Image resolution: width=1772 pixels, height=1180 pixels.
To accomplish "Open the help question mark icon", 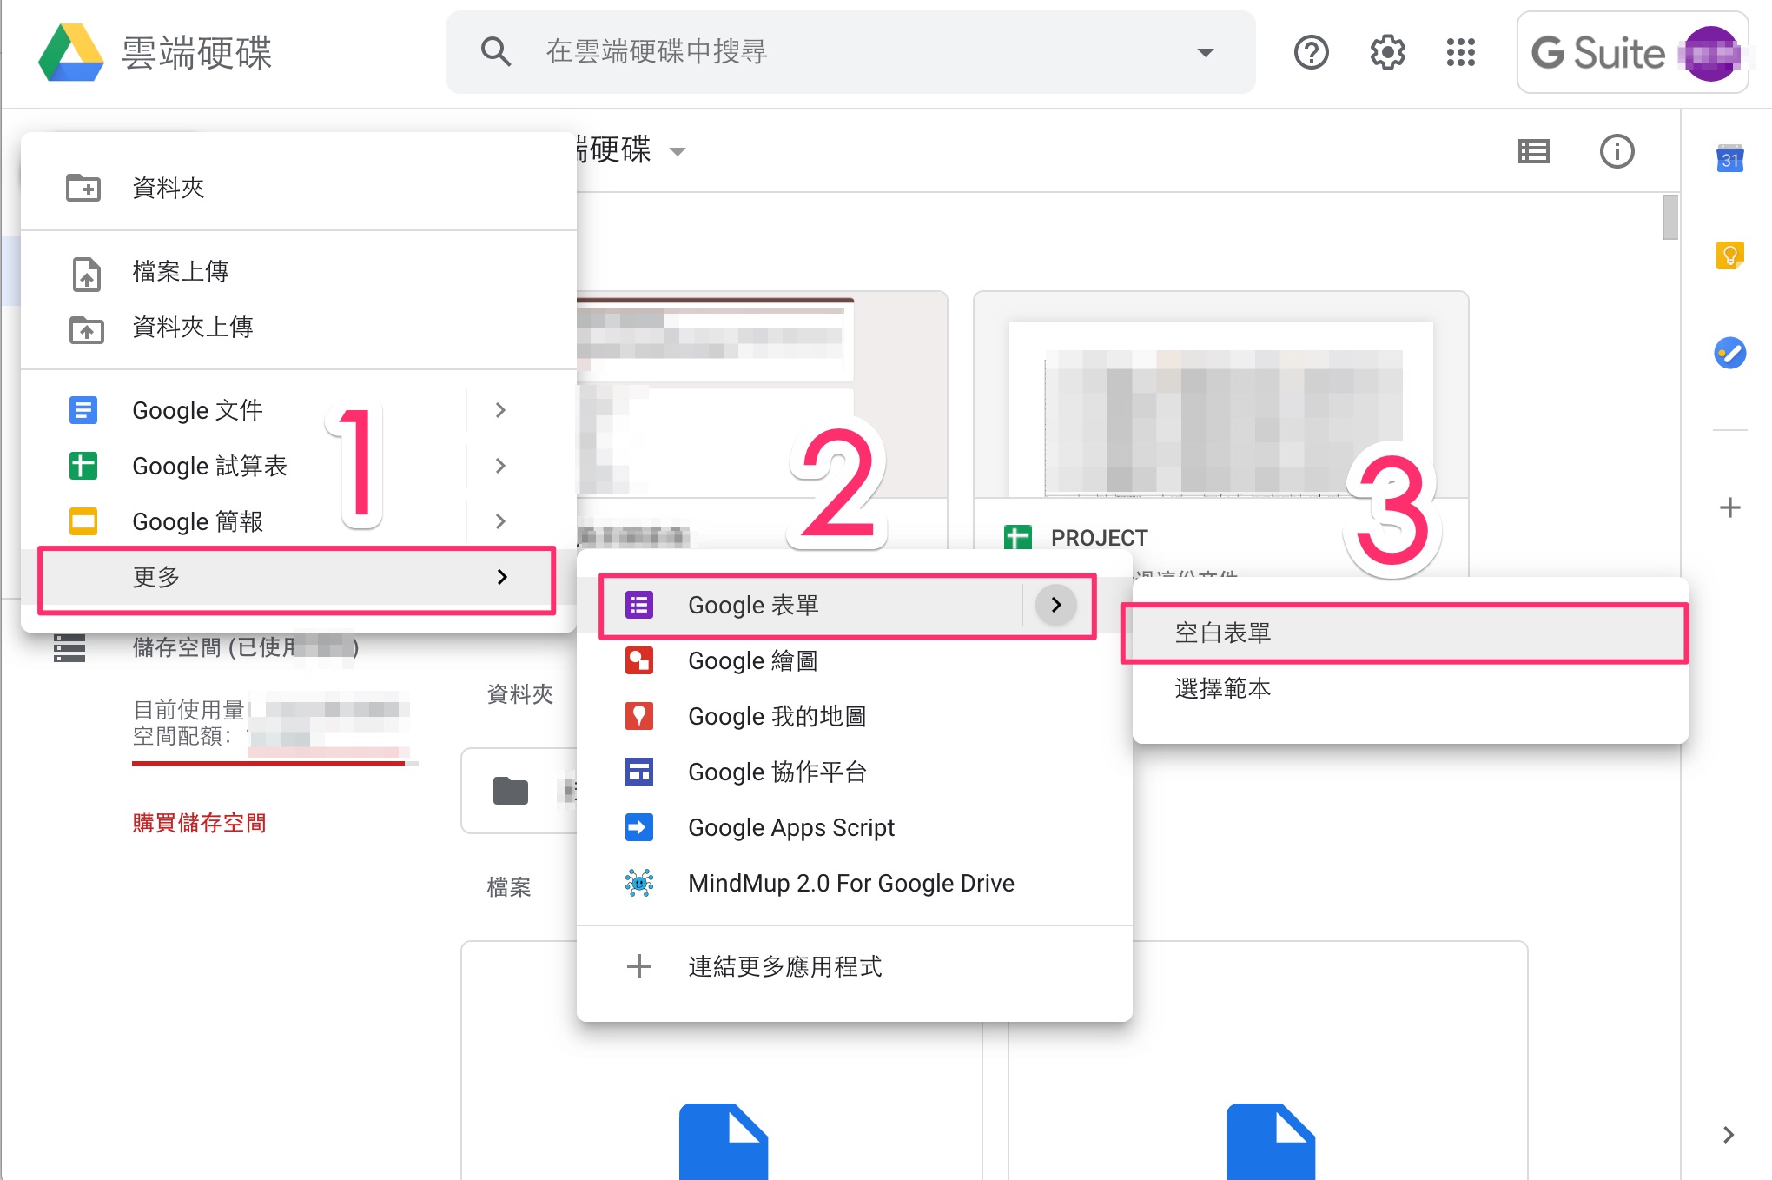I will (1311, 52).
